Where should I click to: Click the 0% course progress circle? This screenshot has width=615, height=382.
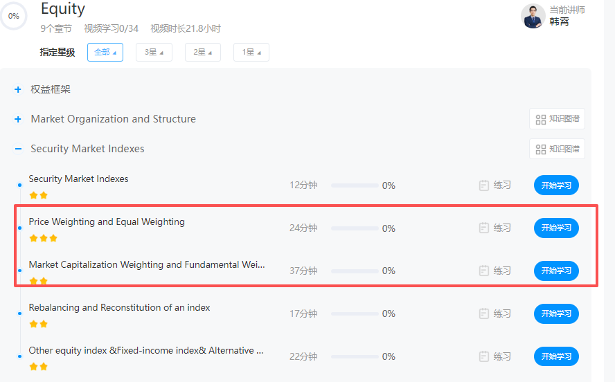[x=14, y=16]
